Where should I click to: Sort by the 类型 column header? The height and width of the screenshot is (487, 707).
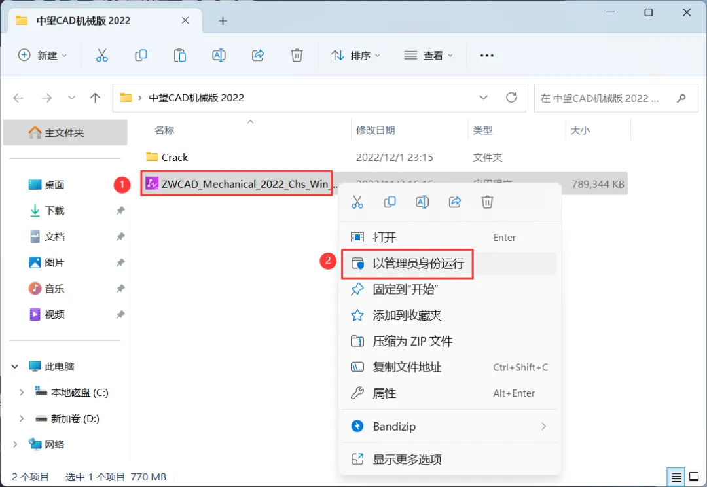(483, 130)
